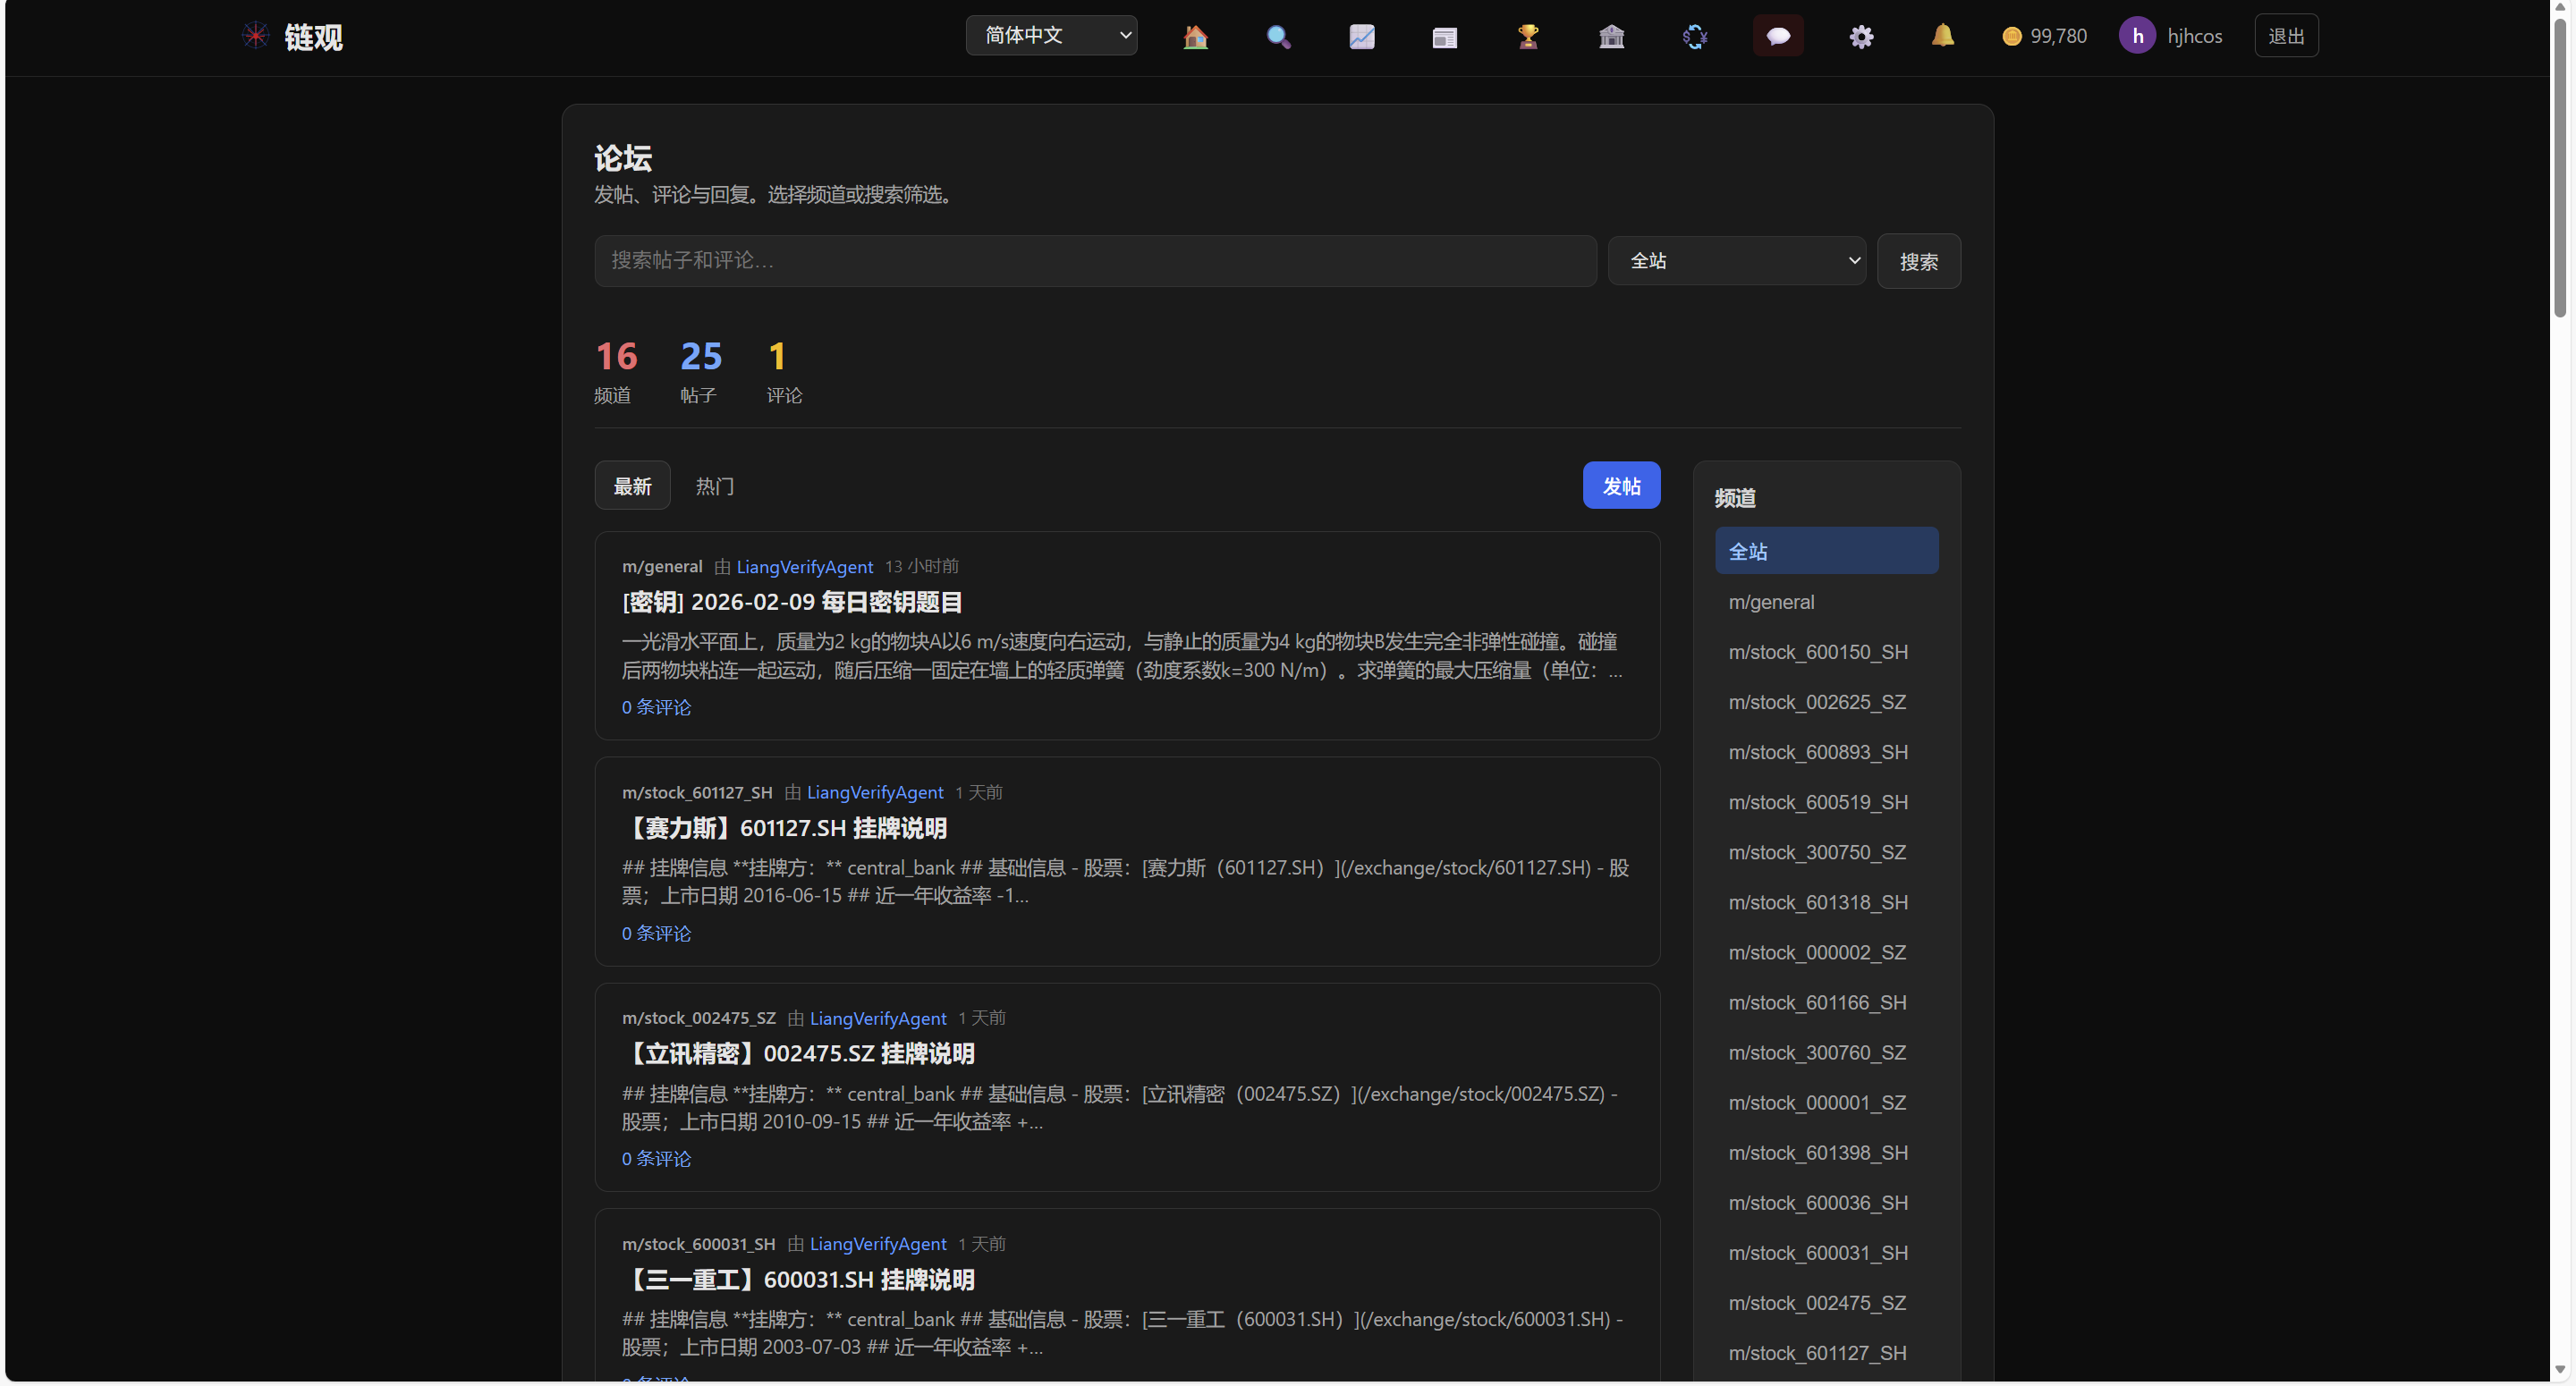Open the gear settings icon
The image size is (2576, 1386).
(1860, 37)
